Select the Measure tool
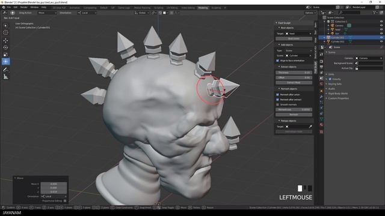This screenshot has width=385, height=216. [5, 77]
